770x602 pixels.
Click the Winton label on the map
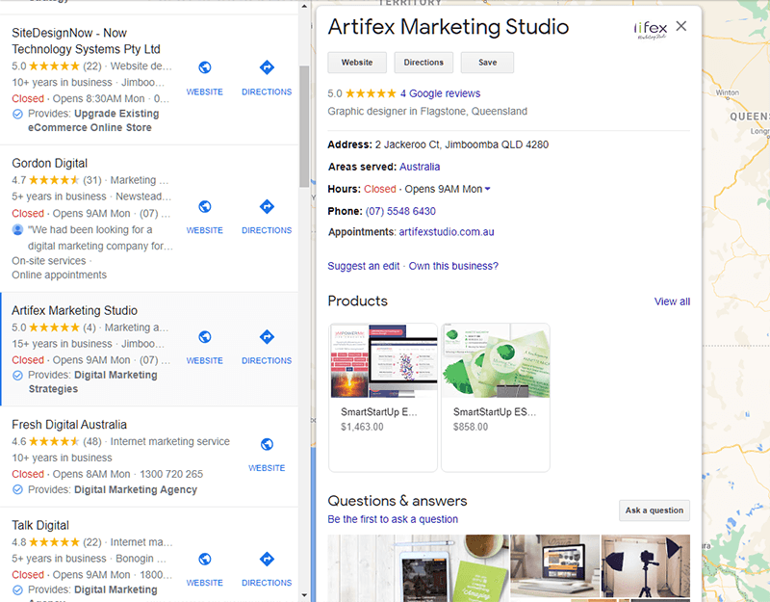728,92
